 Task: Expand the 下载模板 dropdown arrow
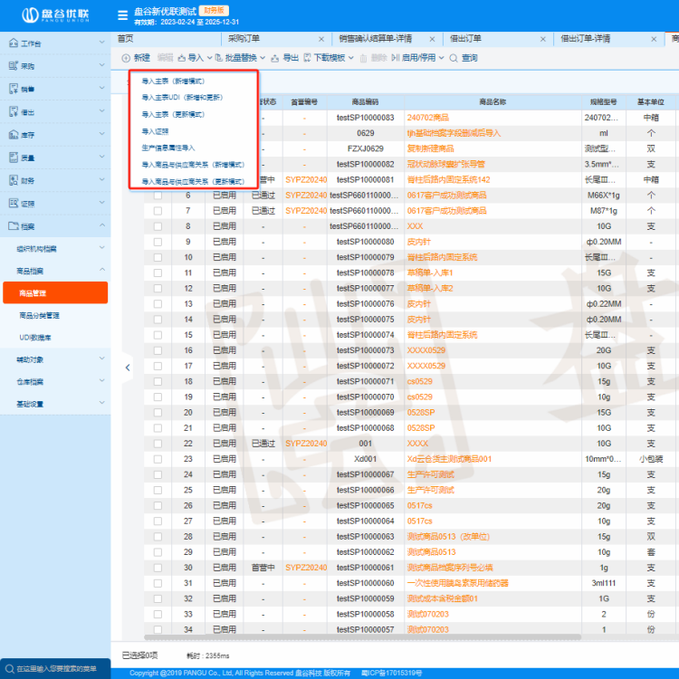click(351, 58)
